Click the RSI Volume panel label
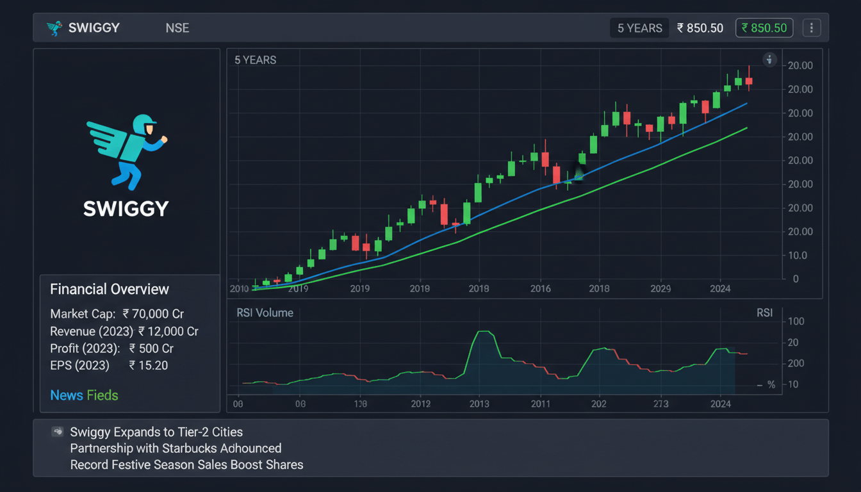The width and height of the screenshot is (861, 492). pos(265,313)
